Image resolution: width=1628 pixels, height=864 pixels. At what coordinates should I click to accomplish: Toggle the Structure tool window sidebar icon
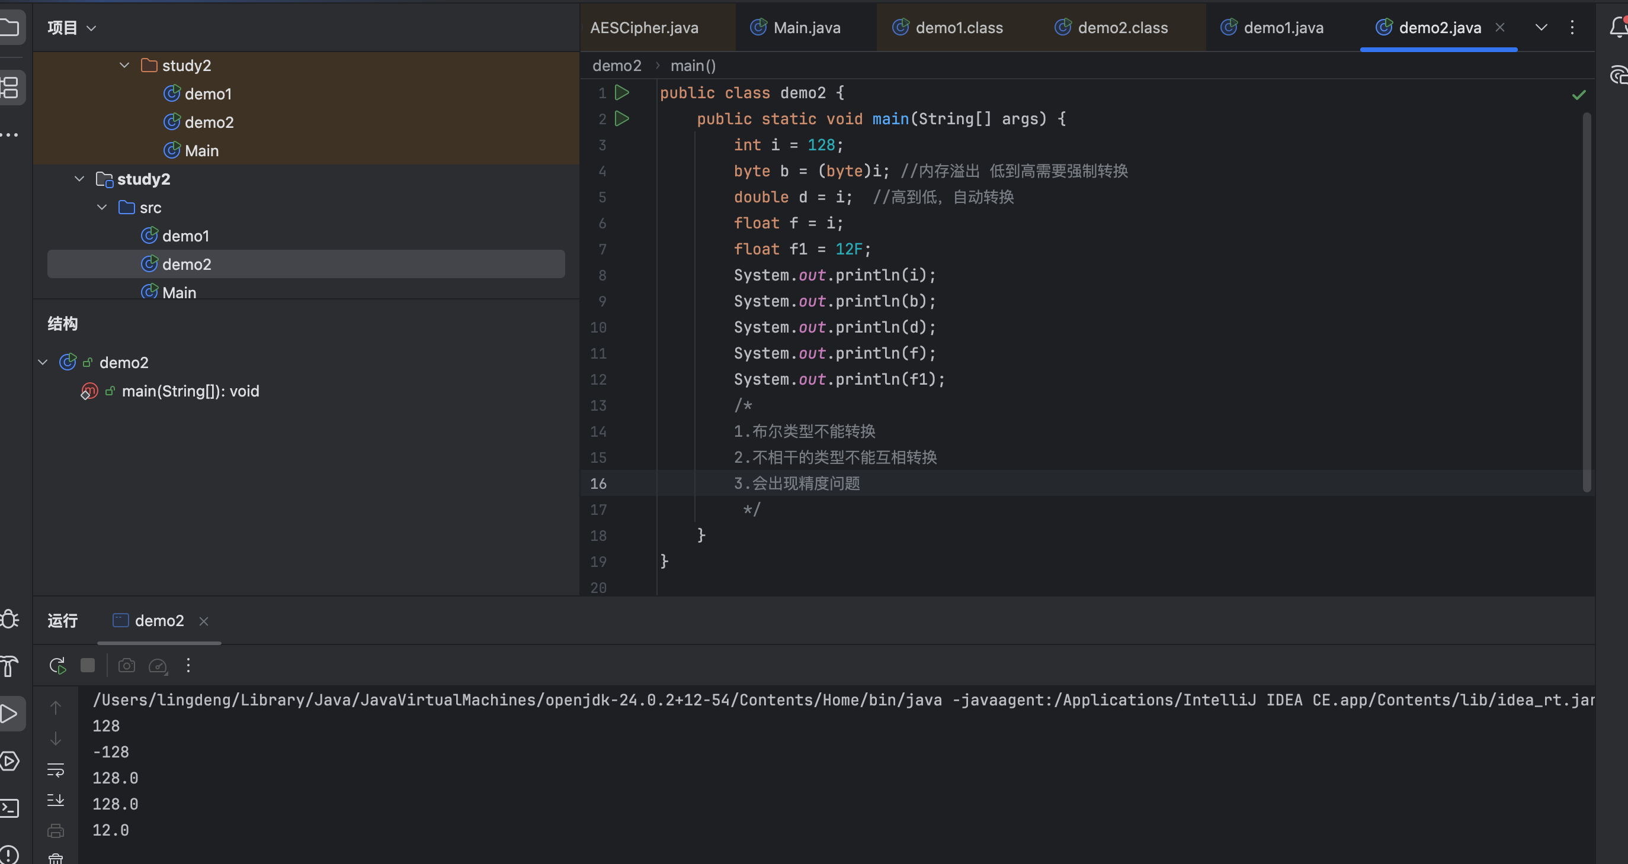coord(9,87)
